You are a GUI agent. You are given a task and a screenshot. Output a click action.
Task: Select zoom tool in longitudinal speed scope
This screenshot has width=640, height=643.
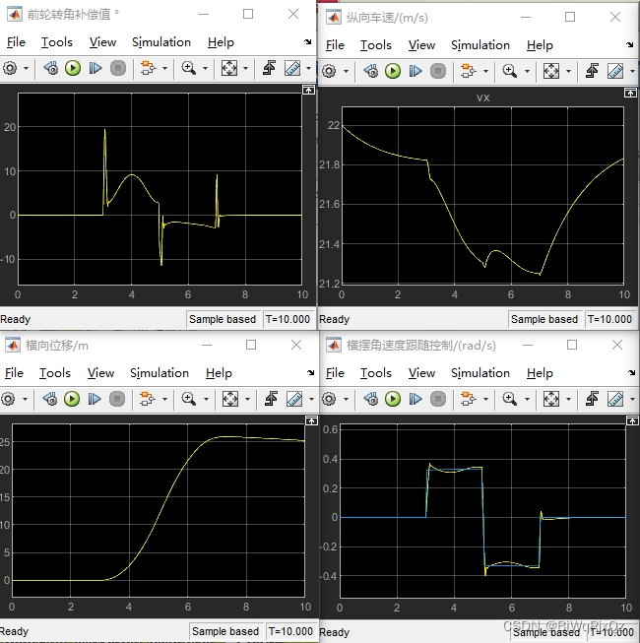coord(510,71)
